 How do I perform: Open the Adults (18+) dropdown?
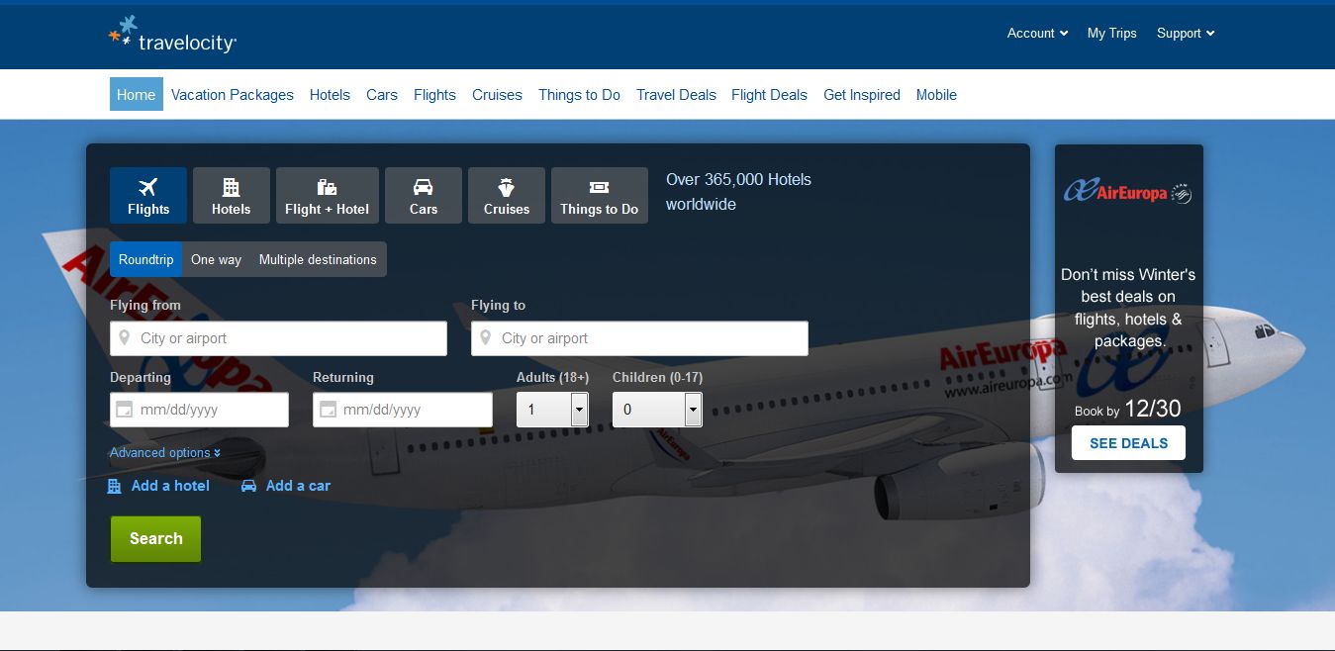[x=552, y=410]
